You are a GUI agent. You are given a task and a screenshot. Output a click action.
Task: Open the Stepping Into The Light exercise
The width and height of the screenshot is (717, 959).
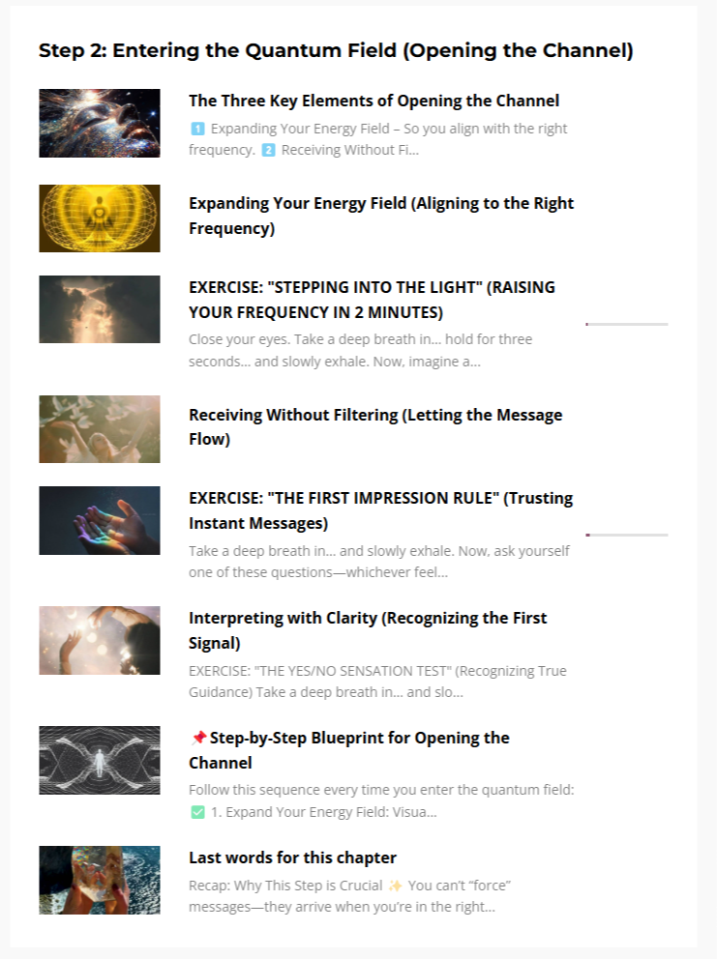click(x=372, y=300)
